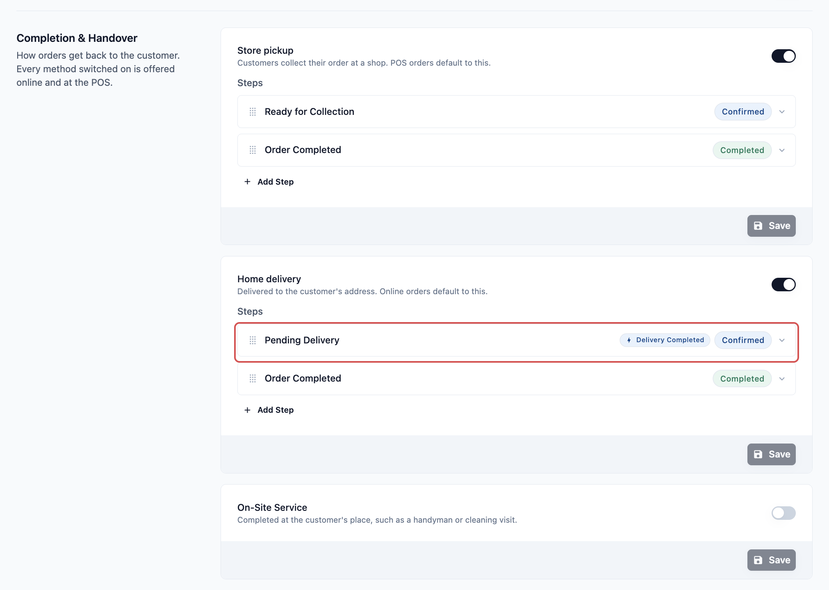Click the lightning bolt in Delivery Completed badge
This screenshot has height=590, width=829.
click(x=629, y=340)
